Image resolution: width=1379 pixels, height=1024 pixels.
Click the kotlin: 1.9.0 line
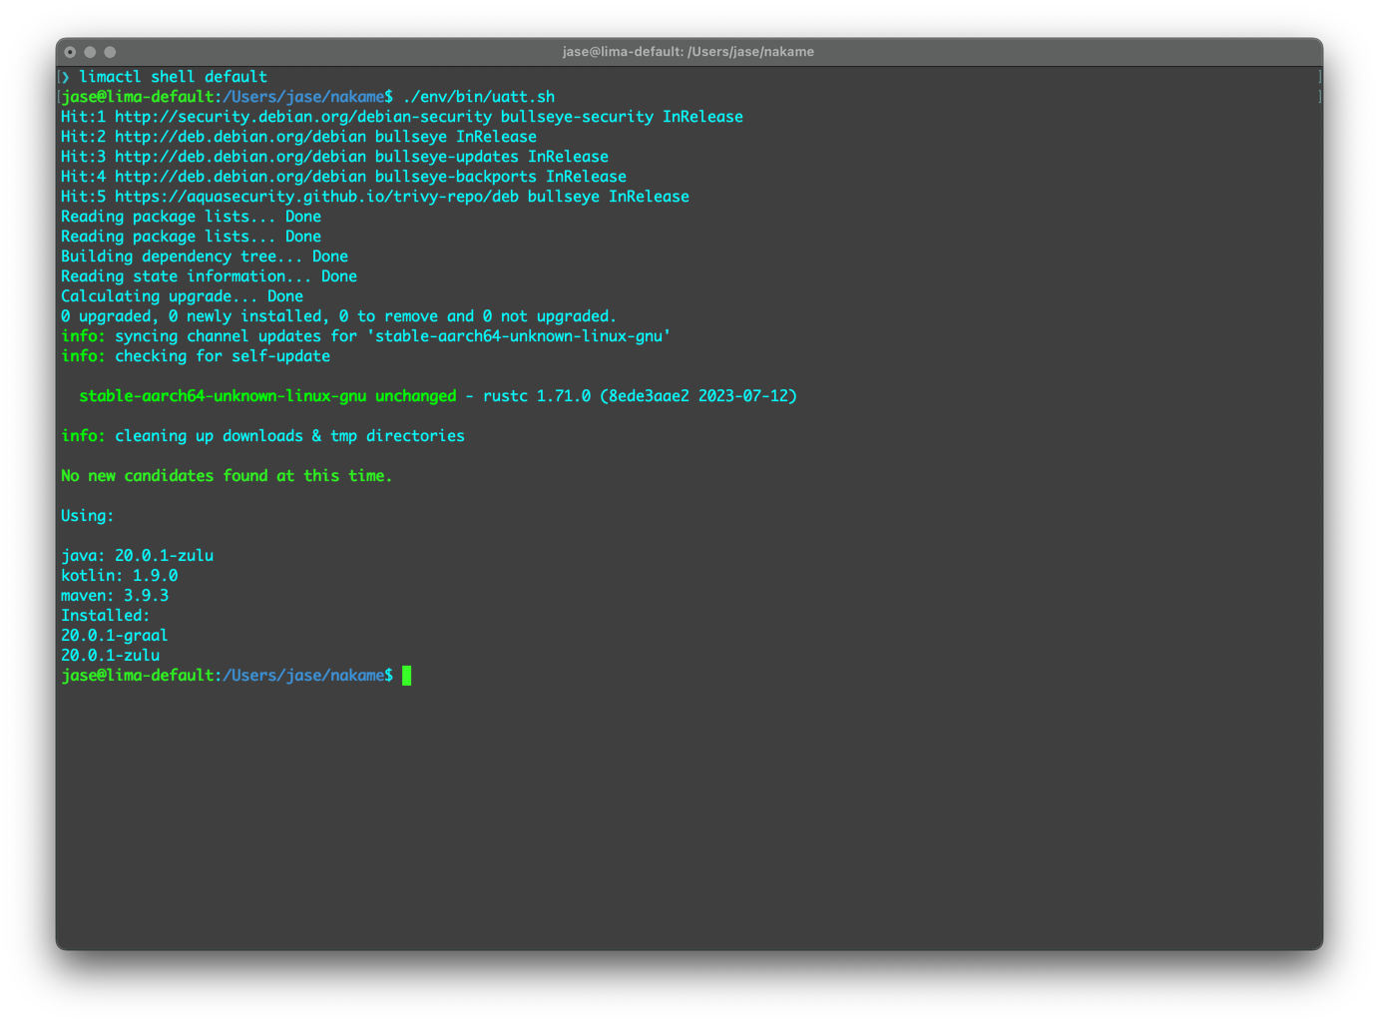coord(119,576)
